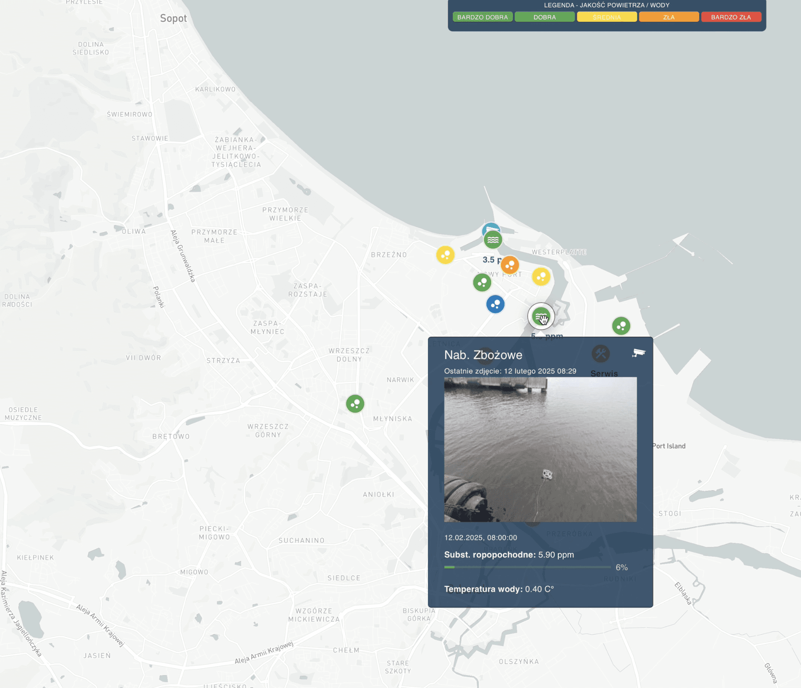Click the 'Subst. ropopochodne: 5.90 ppm' reading

[x=509, y=555]
